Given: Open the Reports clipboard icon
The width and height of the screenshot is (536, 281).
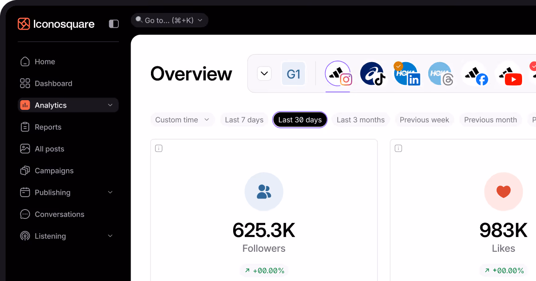Looking at the screenshot, I should pos(25,127).
